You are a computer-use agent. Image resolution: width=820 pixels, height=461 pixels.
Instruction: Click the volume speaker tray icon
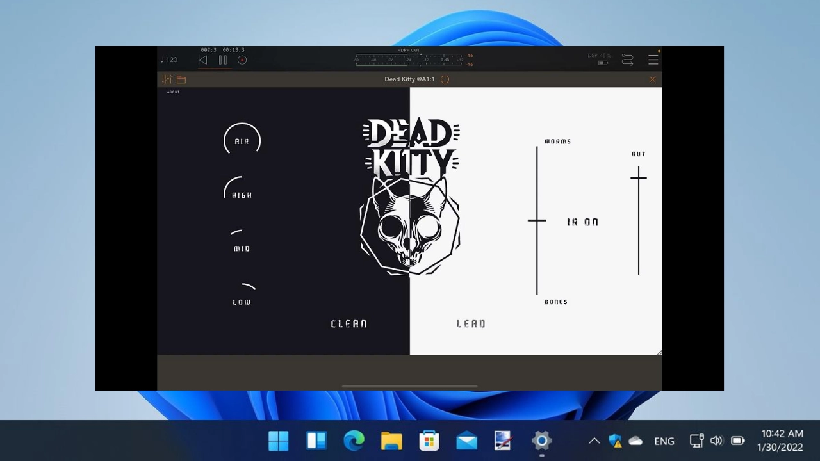pyautogui.click(x=717, y=441)
